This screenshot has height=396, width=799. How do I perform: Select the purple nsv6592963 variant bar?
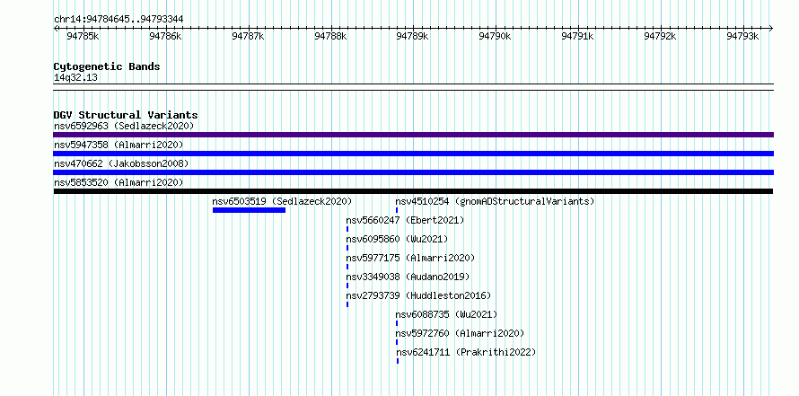click(x=413, y=135)
